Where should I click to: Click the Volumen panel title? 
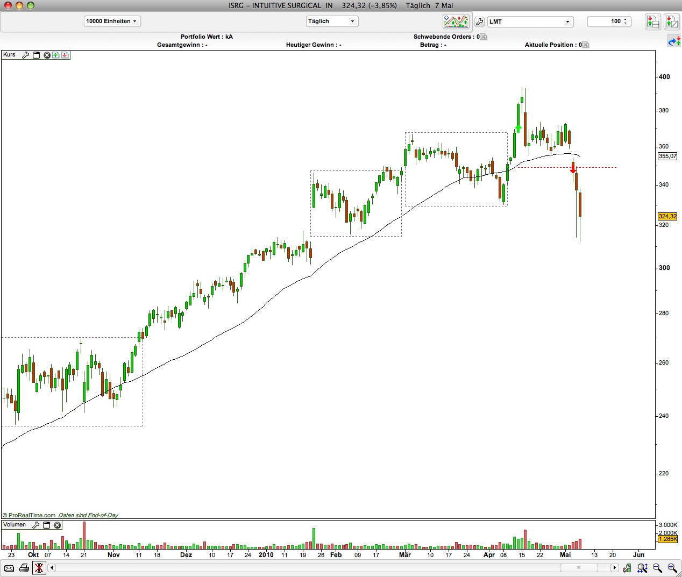click(15, 525)
